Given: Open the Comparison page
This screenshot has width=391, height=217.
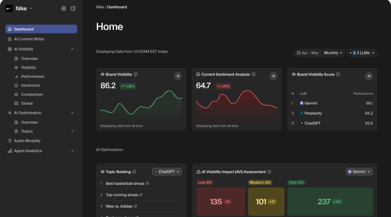Looking at the screenshot, I should pos(32,94).
